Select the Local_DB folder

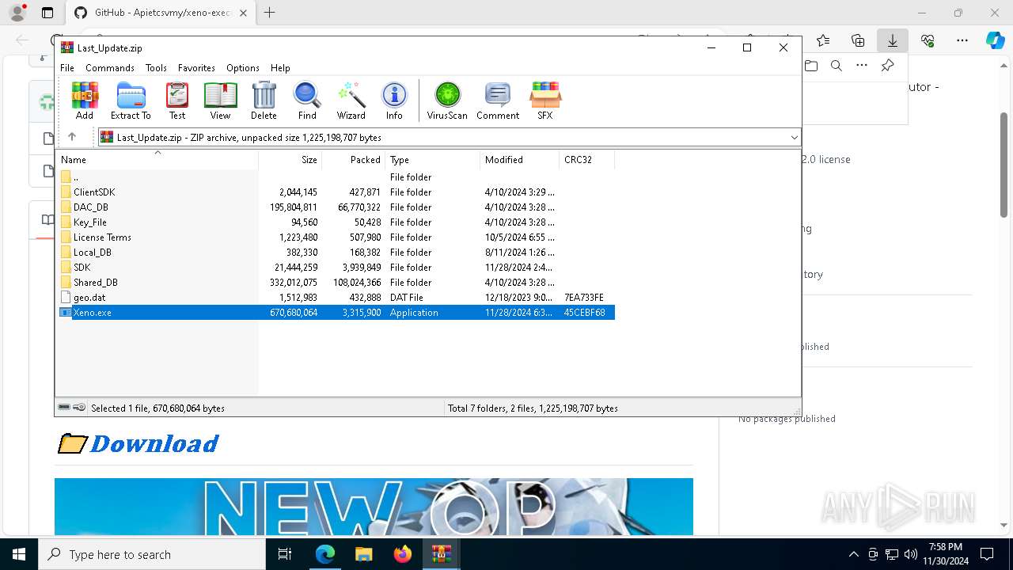coord(336,253)
